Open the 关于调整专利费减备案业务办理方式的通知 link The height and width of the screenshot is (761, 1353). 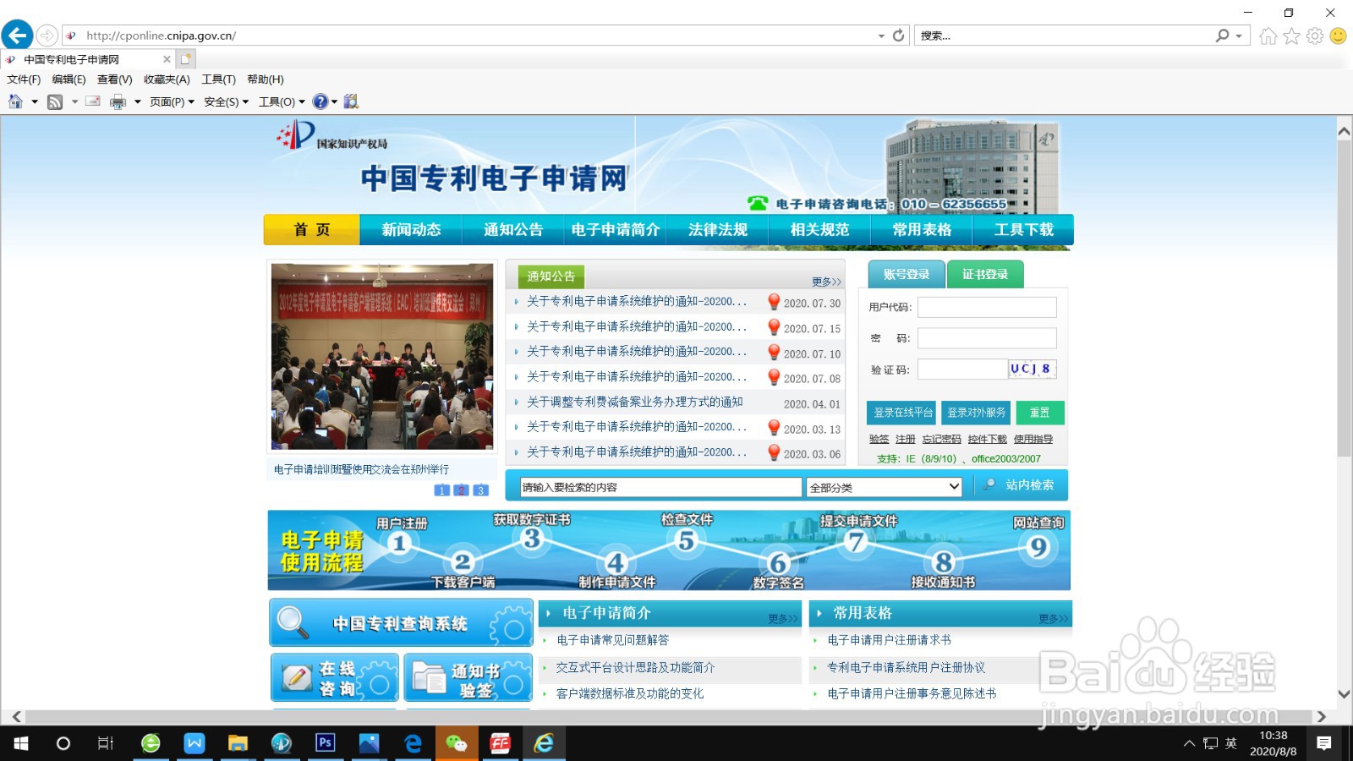[634, 402]
